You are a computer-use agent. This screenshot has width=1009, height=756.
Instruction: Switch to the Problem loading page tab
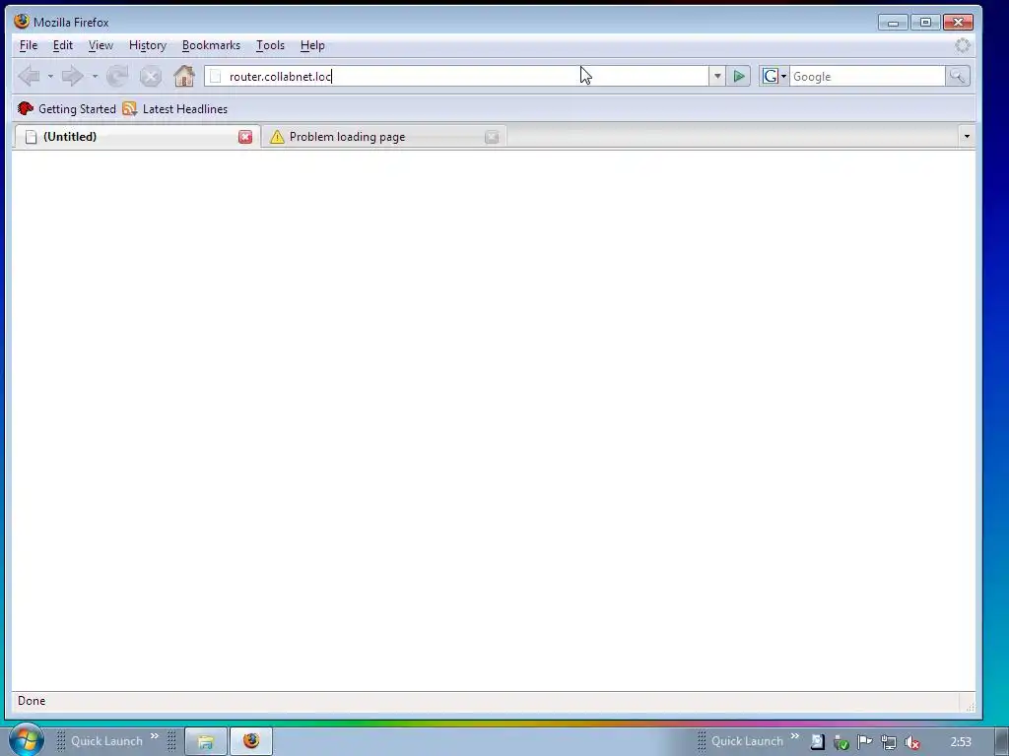point(383,137)
